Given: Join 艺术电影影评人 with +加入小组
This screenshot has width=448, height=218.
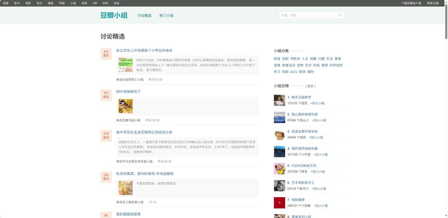Looking at the screenshot, I should click(319, 189).
